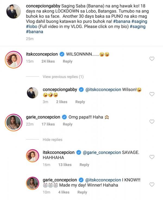The height and width of the screenshot is (200, 163).
Task: Open concepciongabby's profile picture on caption
Action: (13, 11)
